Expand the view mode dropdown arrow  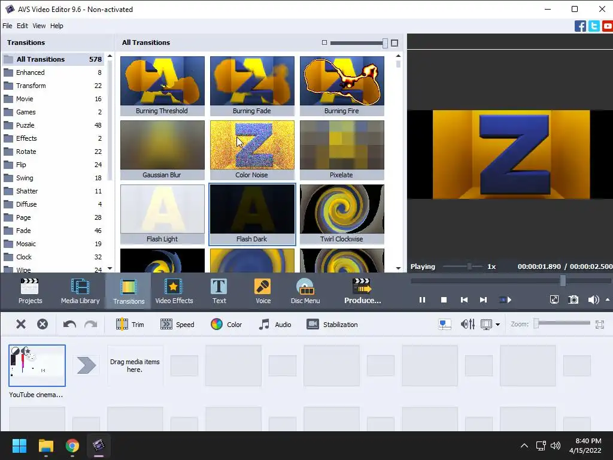(497, 324)
